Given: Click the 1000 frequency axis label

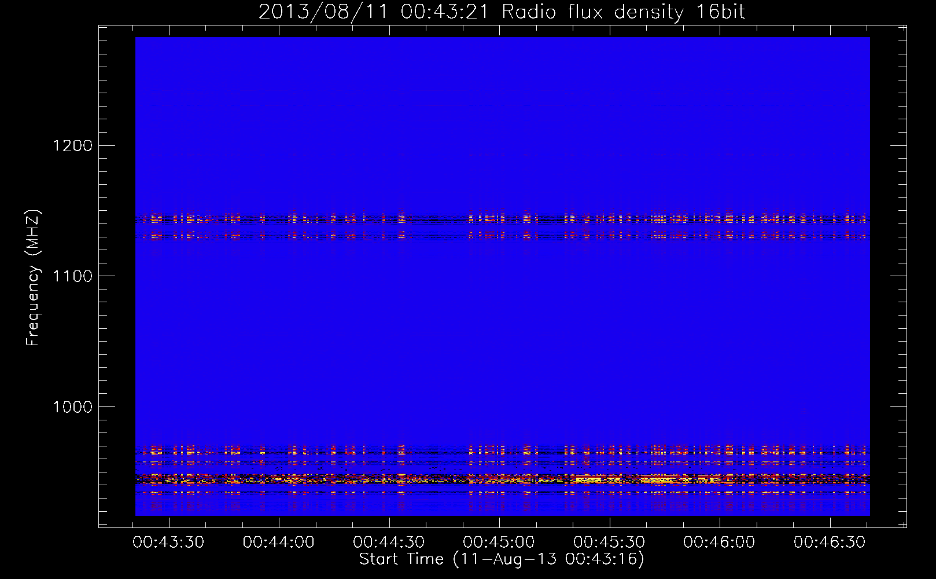Looking at the screenshot, I should click(72, 407).
